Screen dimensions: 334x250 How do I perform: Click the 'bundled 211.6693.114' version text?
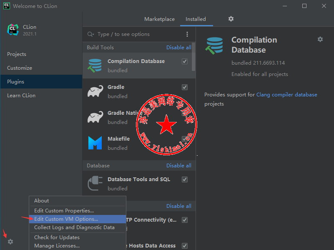258,63
